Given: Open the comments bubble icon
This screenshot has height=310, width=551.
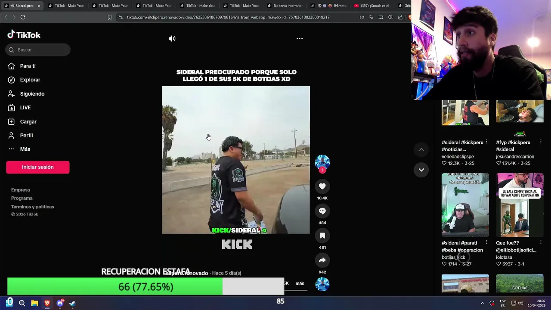Looking at the screenshot, I should pyautogui.click(x=322, y=211).
